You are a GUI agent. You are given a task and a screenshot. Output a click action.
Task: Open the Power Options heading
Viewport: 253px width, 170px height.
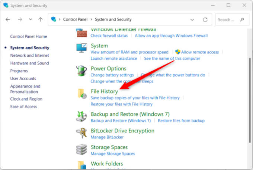(x=109, y=69)
